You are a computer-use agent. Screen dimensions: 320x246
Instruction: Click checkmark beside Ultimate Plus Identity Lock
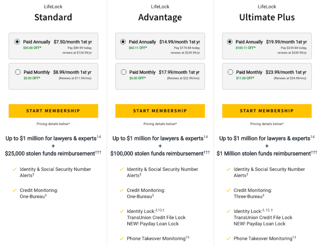[228, 211]
